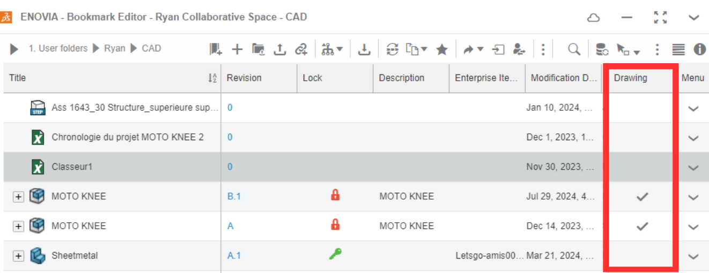The width and height of the screenshot is (709, 273).
Task: Click the information icon
Action: [x=699, y=49]
